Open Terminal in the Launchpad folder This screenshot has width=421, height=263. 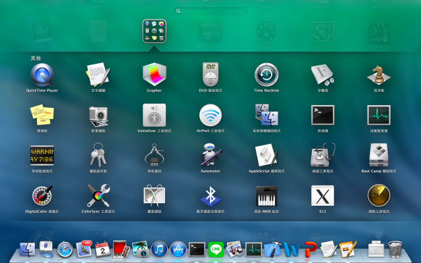point(322,115)
